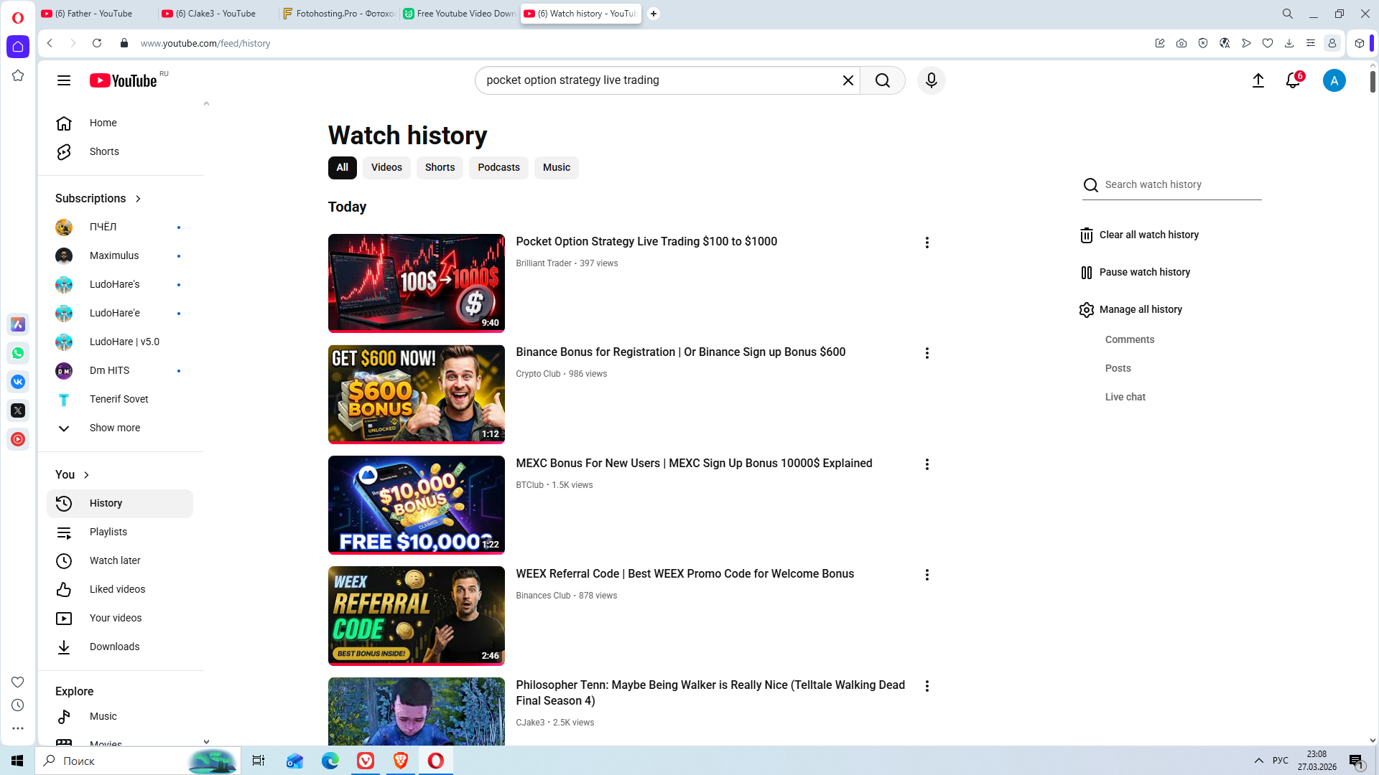Open options for Pocket Option video
Image resolution: width=1379 pixels, height=775 pixels.
[x=927, y=243]
